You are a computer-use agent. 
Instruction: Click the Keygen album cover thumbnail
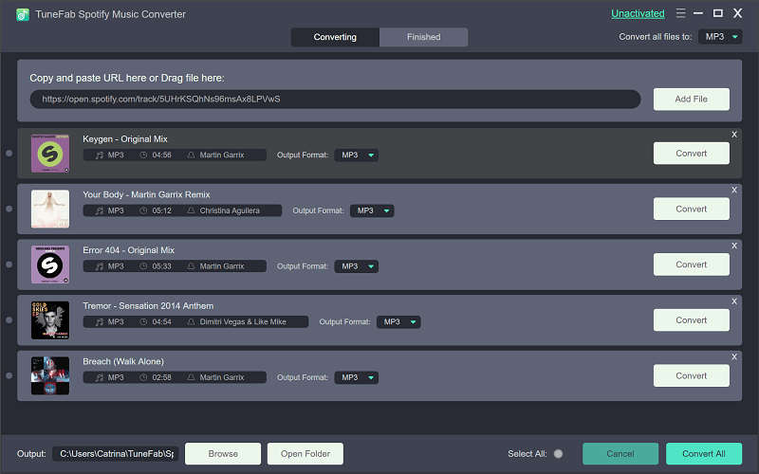coord(50,153)
